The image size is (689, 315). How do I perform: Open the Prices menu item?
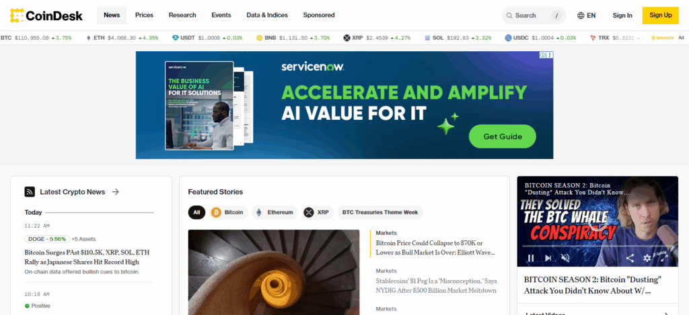[x=144, y=15]
